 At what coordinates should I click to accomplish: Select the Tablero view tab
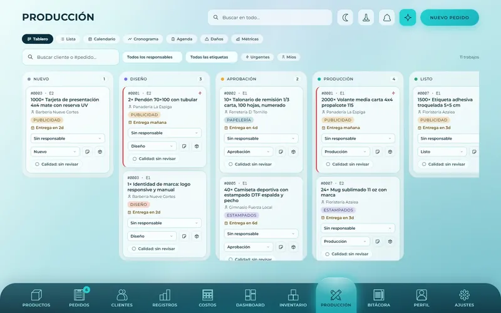pos(38,39)
